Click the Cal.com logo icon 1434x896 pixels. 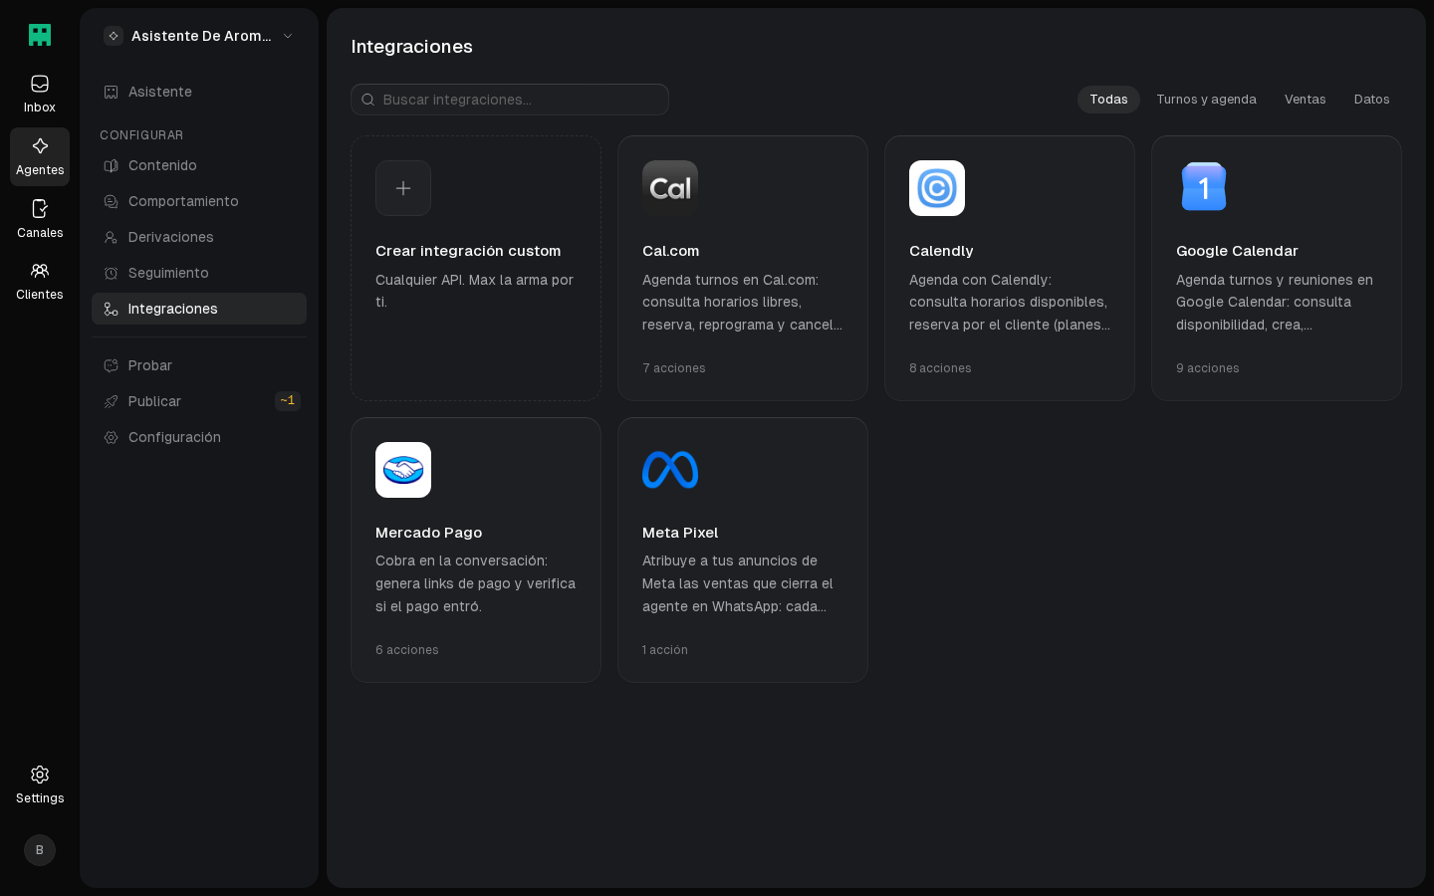coord(670,188)
